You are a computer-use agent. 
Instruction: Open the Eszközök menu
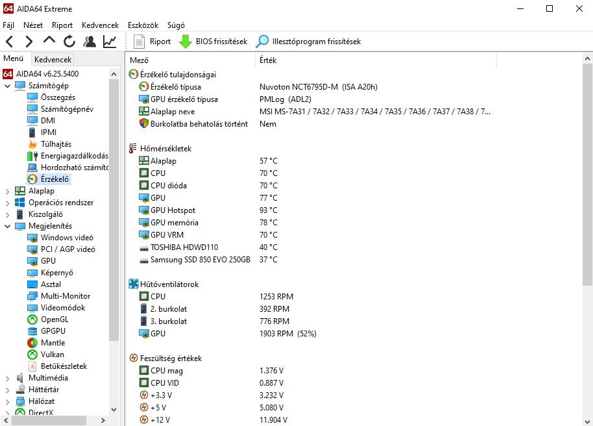click(x=143, y=25)
